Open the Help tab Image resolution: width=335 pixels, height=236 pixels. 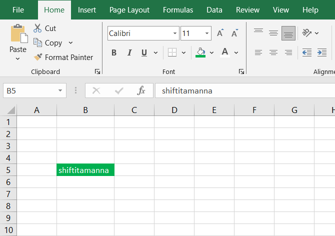(310, 10)
